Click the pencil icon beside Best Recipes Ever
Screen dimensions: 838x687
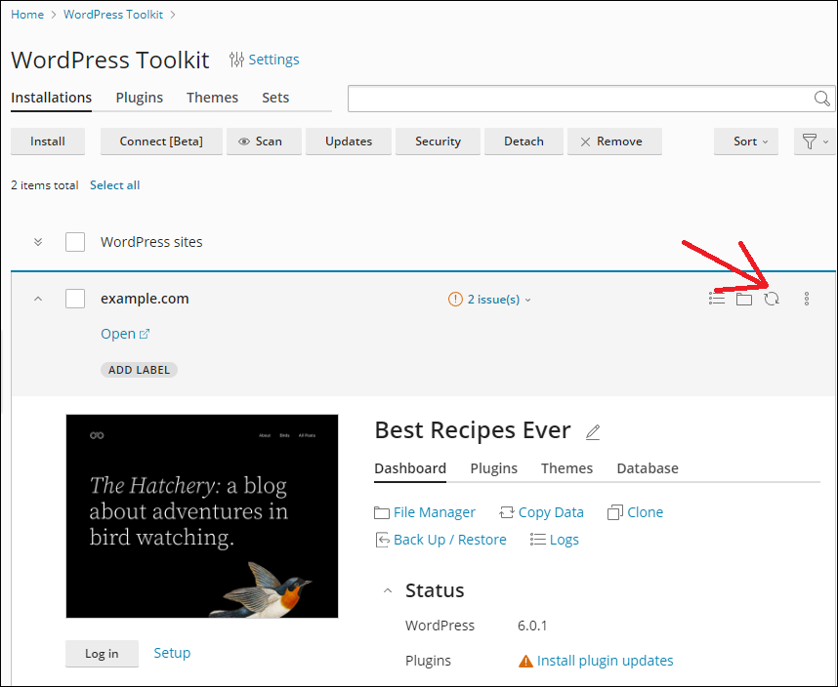(593, 431)
